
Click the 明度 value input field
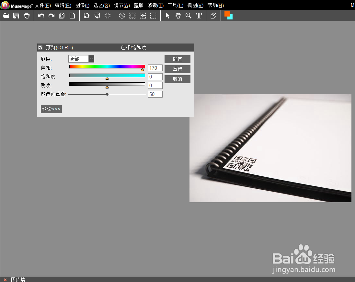click(155, 85)
